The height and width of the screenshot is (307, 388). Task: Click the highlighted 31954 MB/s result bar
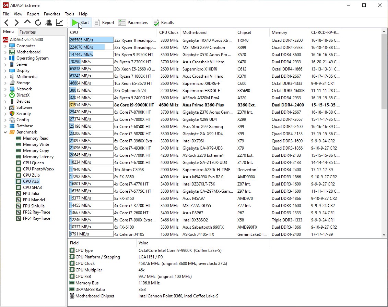pyautogui.click(x=91, y=105)
